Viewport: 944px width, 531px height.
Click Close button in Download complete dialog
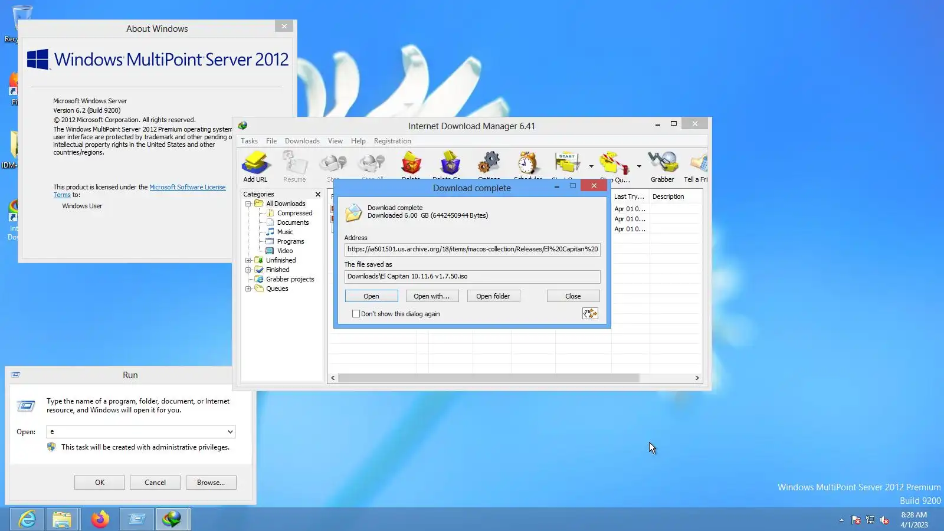coord(573,296)
